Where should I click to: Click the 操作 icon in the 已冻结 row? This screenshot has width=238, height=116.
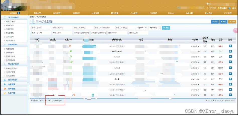pyautogui.click(x=230, y=68)
